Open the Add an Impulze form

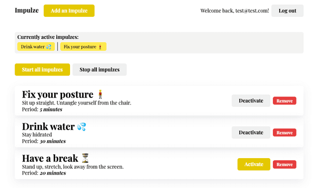coord(69,11)
